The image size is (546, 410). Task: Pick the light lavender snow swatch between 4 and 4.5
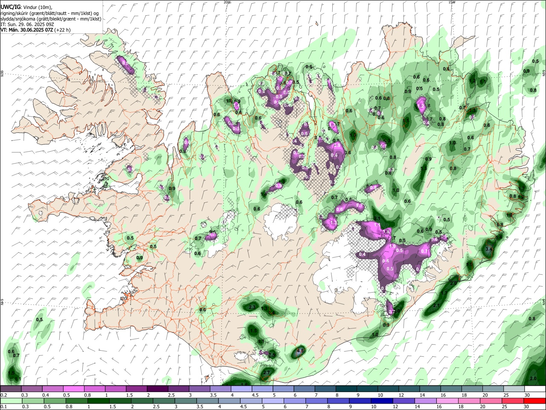click(x=241, y=389)
